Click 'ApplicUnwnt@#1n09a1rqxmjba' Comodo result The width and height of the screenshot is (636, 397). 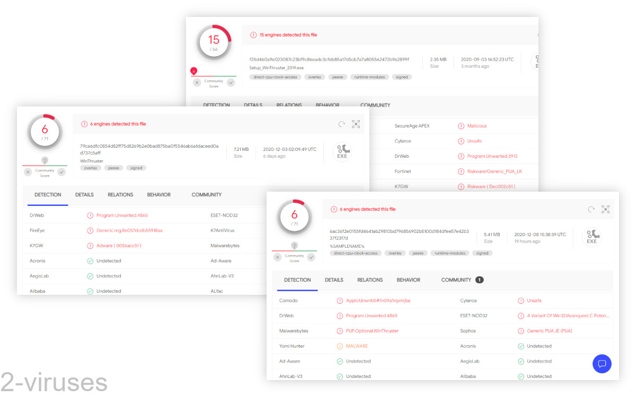click(x=378, y=301)
